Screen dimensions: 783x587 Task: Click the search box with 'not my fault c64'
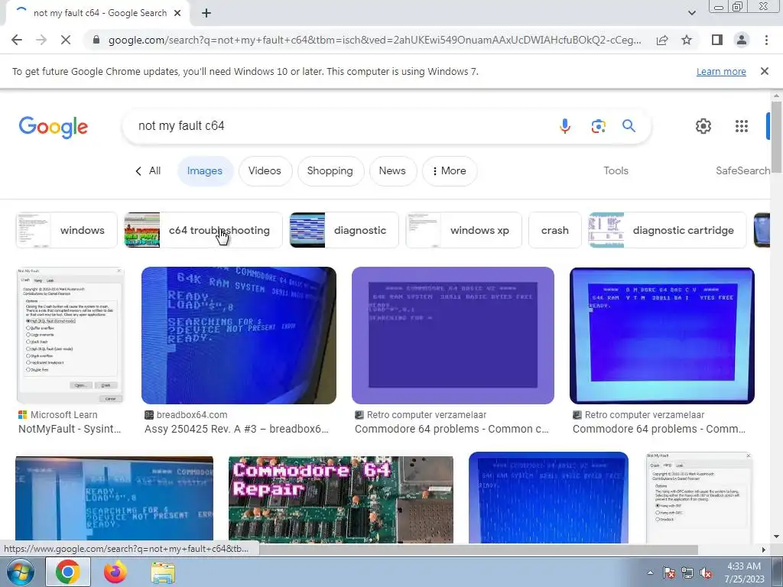340,126
